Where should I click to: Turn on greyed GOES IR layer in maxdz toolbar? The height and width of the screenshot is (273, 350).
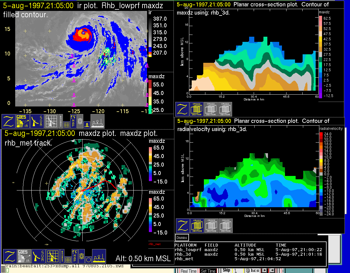point(24,256)
